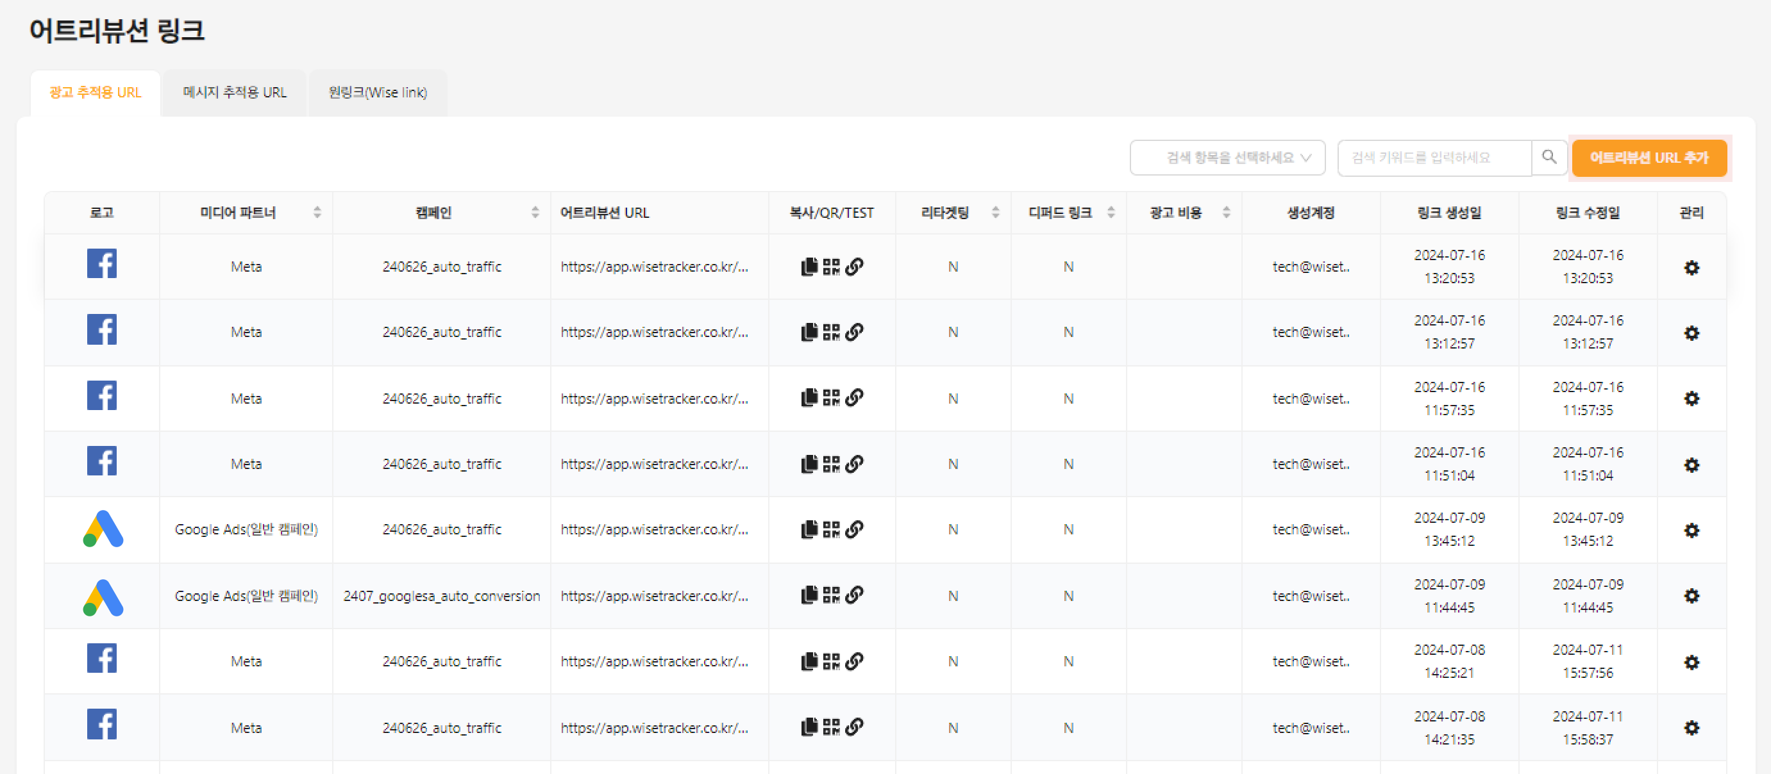Open settings gear for the 14:25:21 row
The width and height of the screenshot is (1771, 774).
1691,662
